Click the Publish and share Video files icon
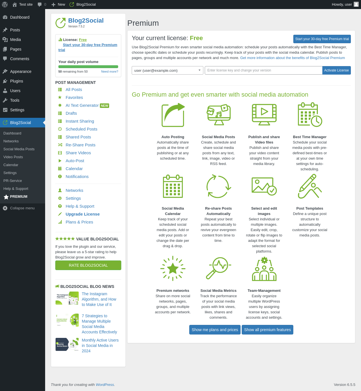 click(264, 114)
